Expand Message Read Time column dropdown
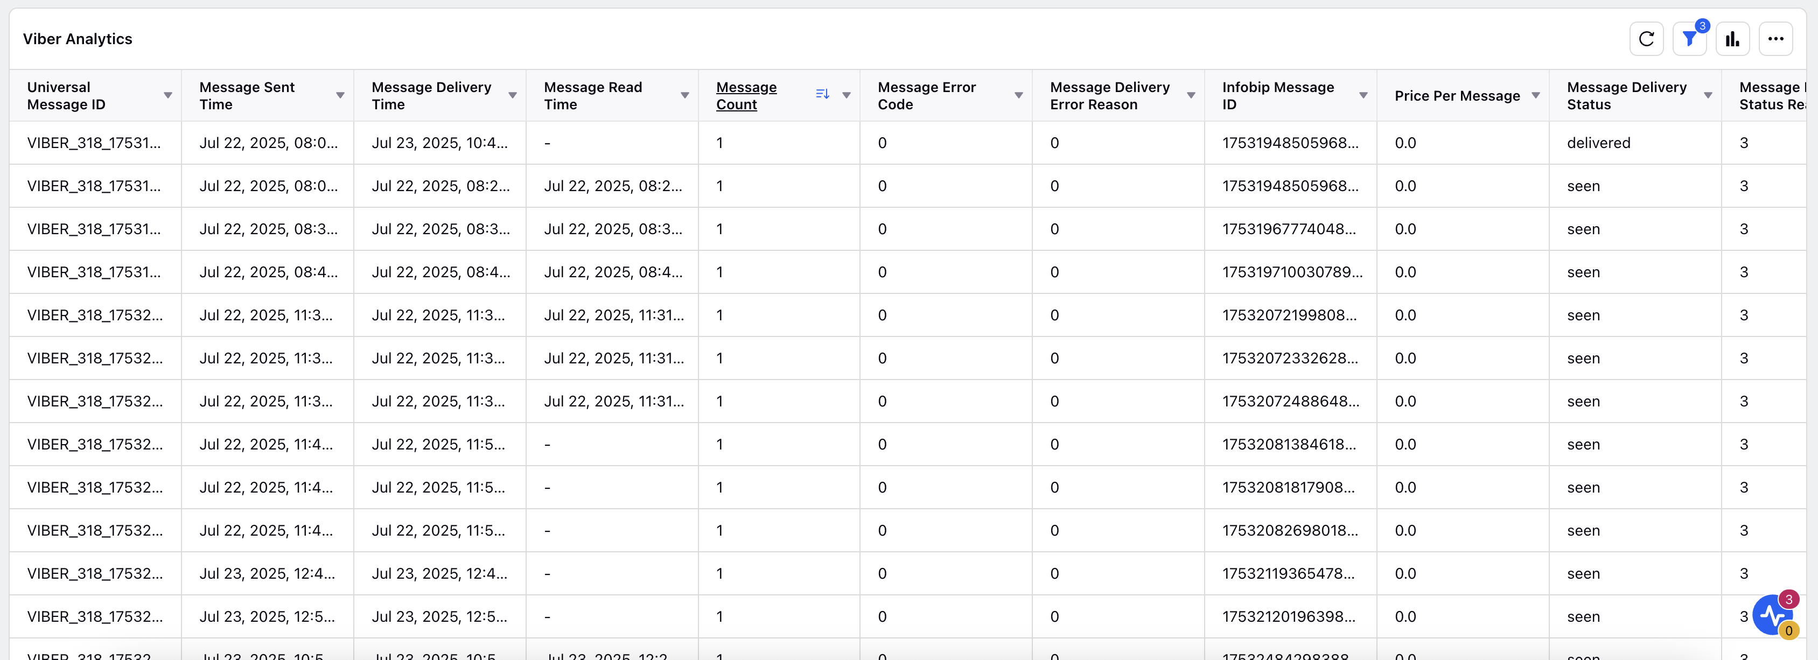 (x=684, y=95)
